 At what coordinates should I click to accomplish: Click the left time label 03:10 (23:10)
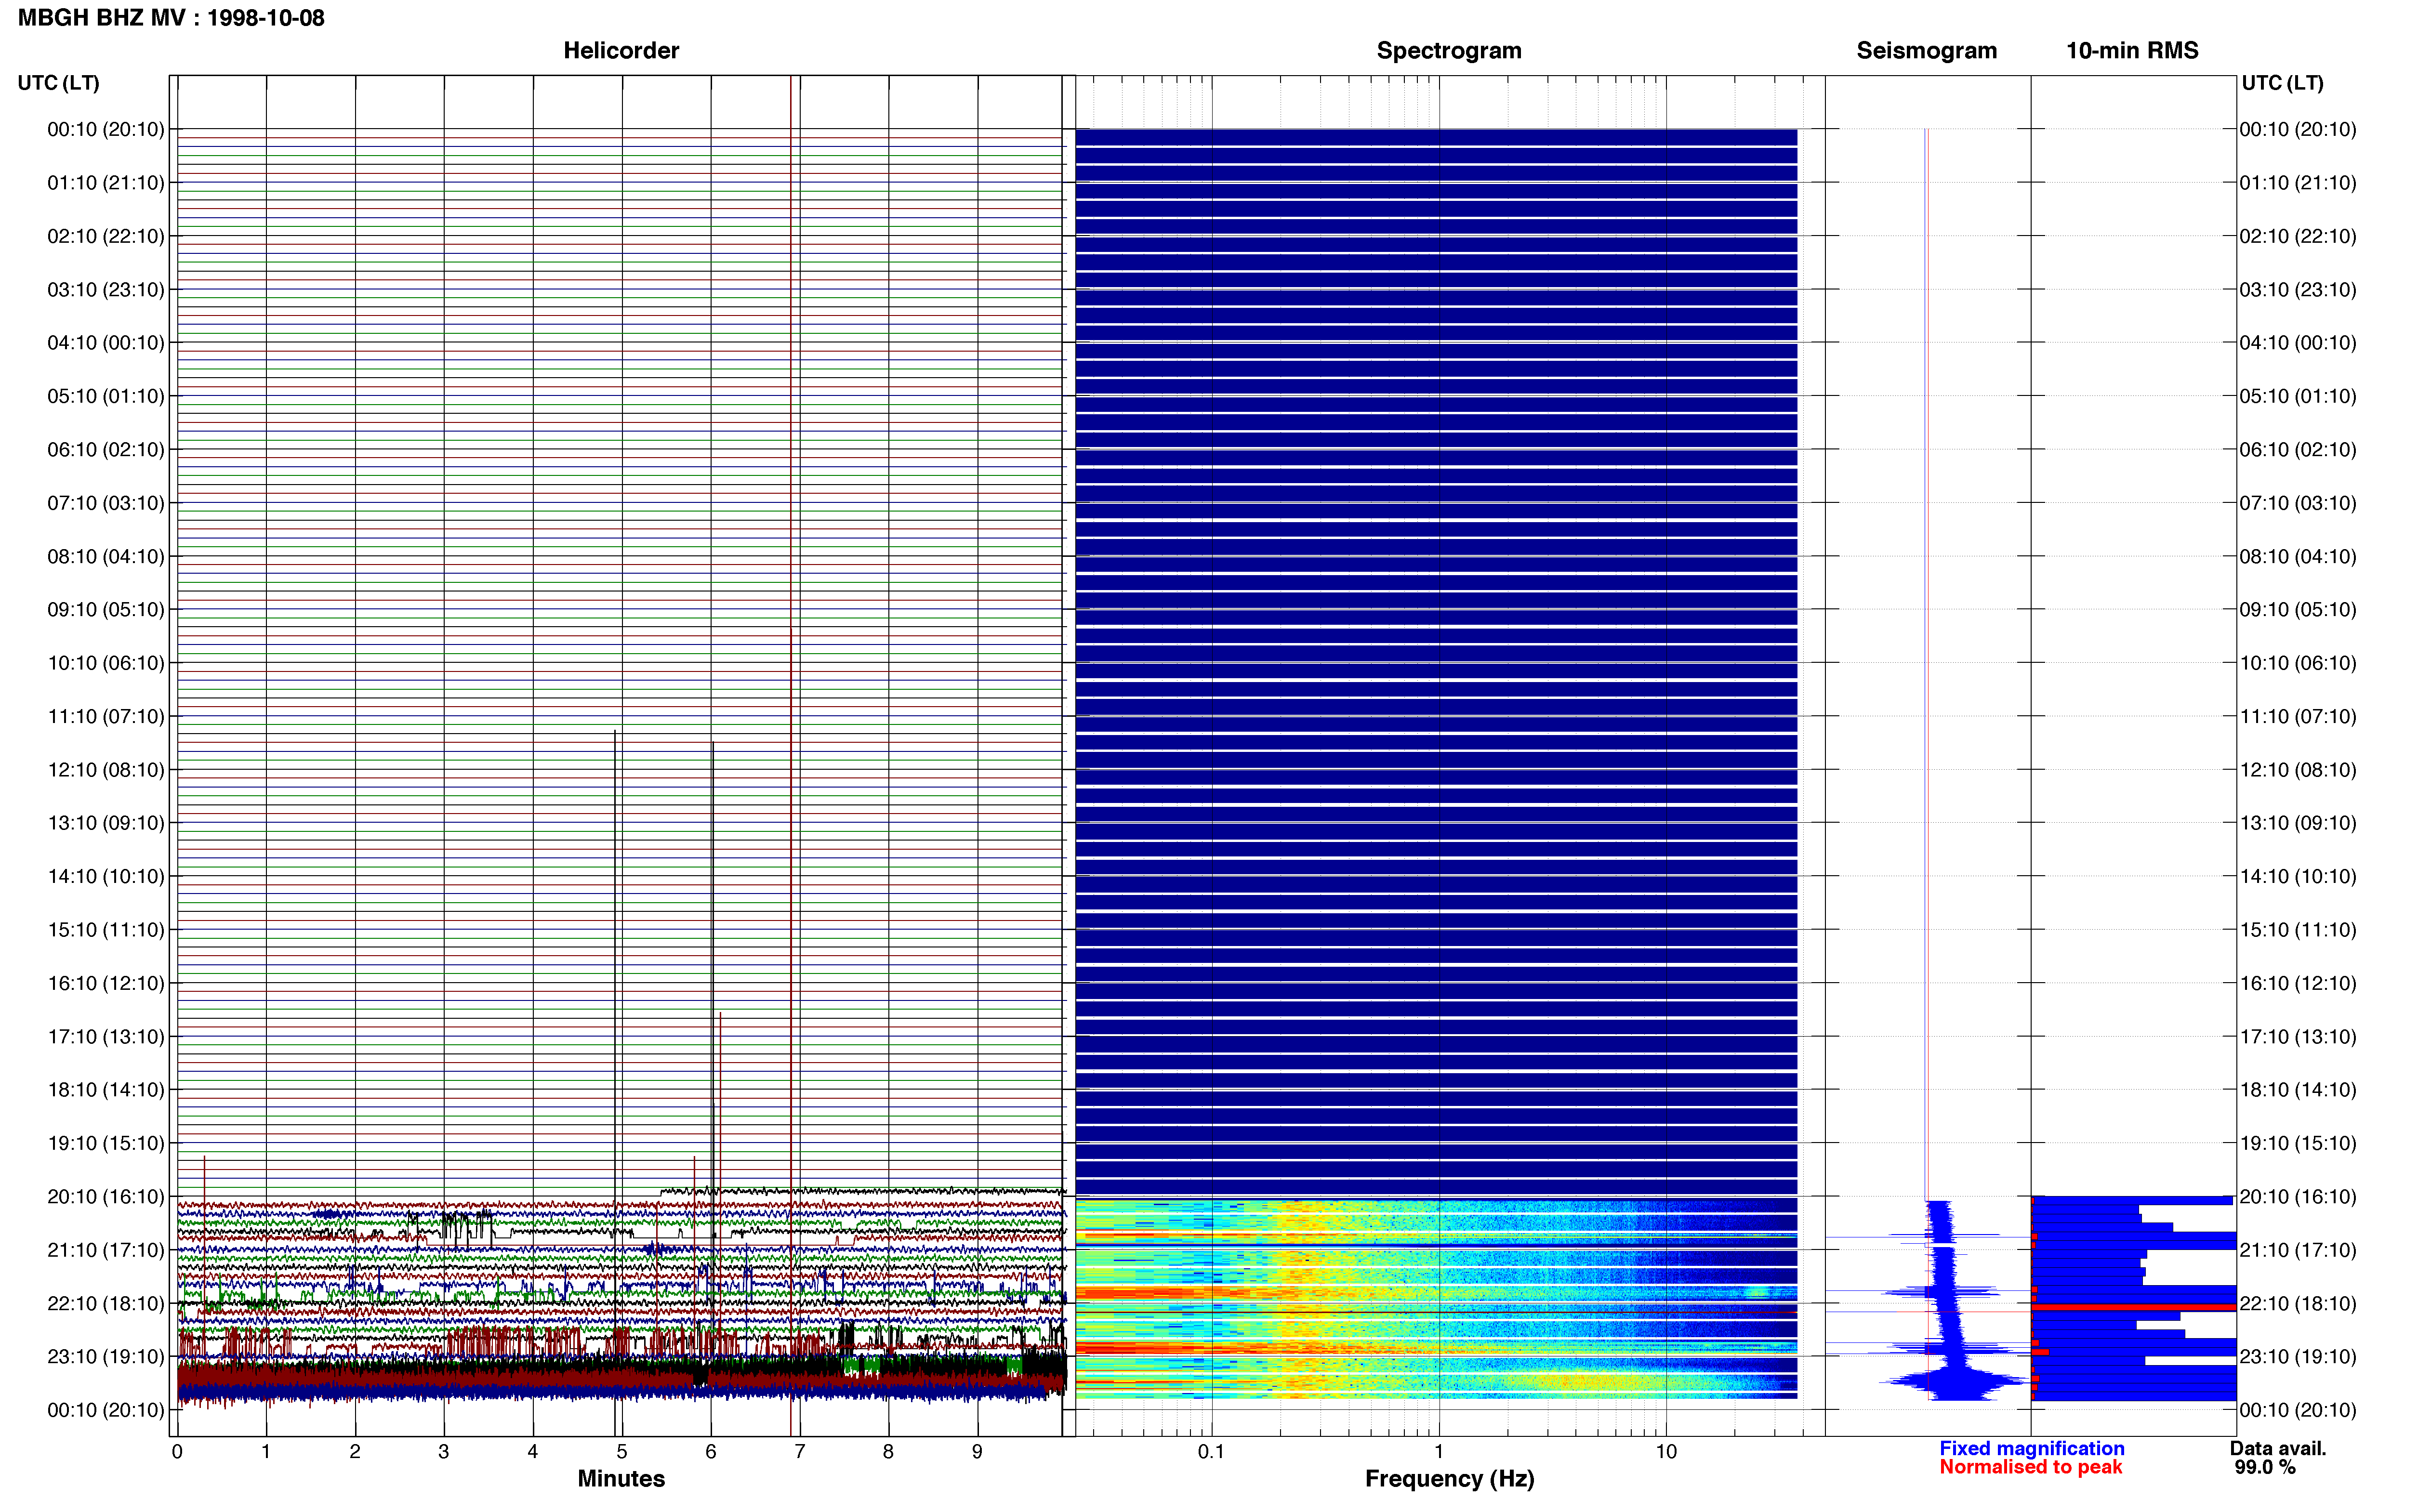coord(106,289)
